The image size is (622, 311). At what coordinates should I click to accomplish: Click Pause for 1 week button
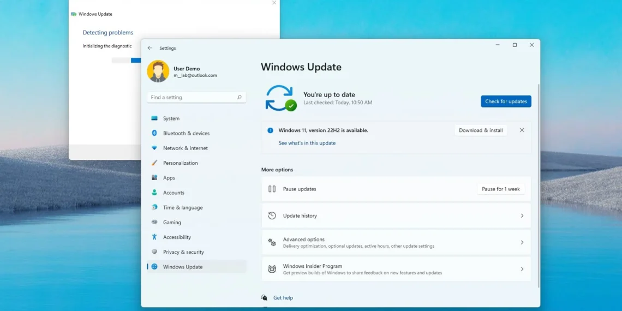pyautogui.click(x=501, y=189)
